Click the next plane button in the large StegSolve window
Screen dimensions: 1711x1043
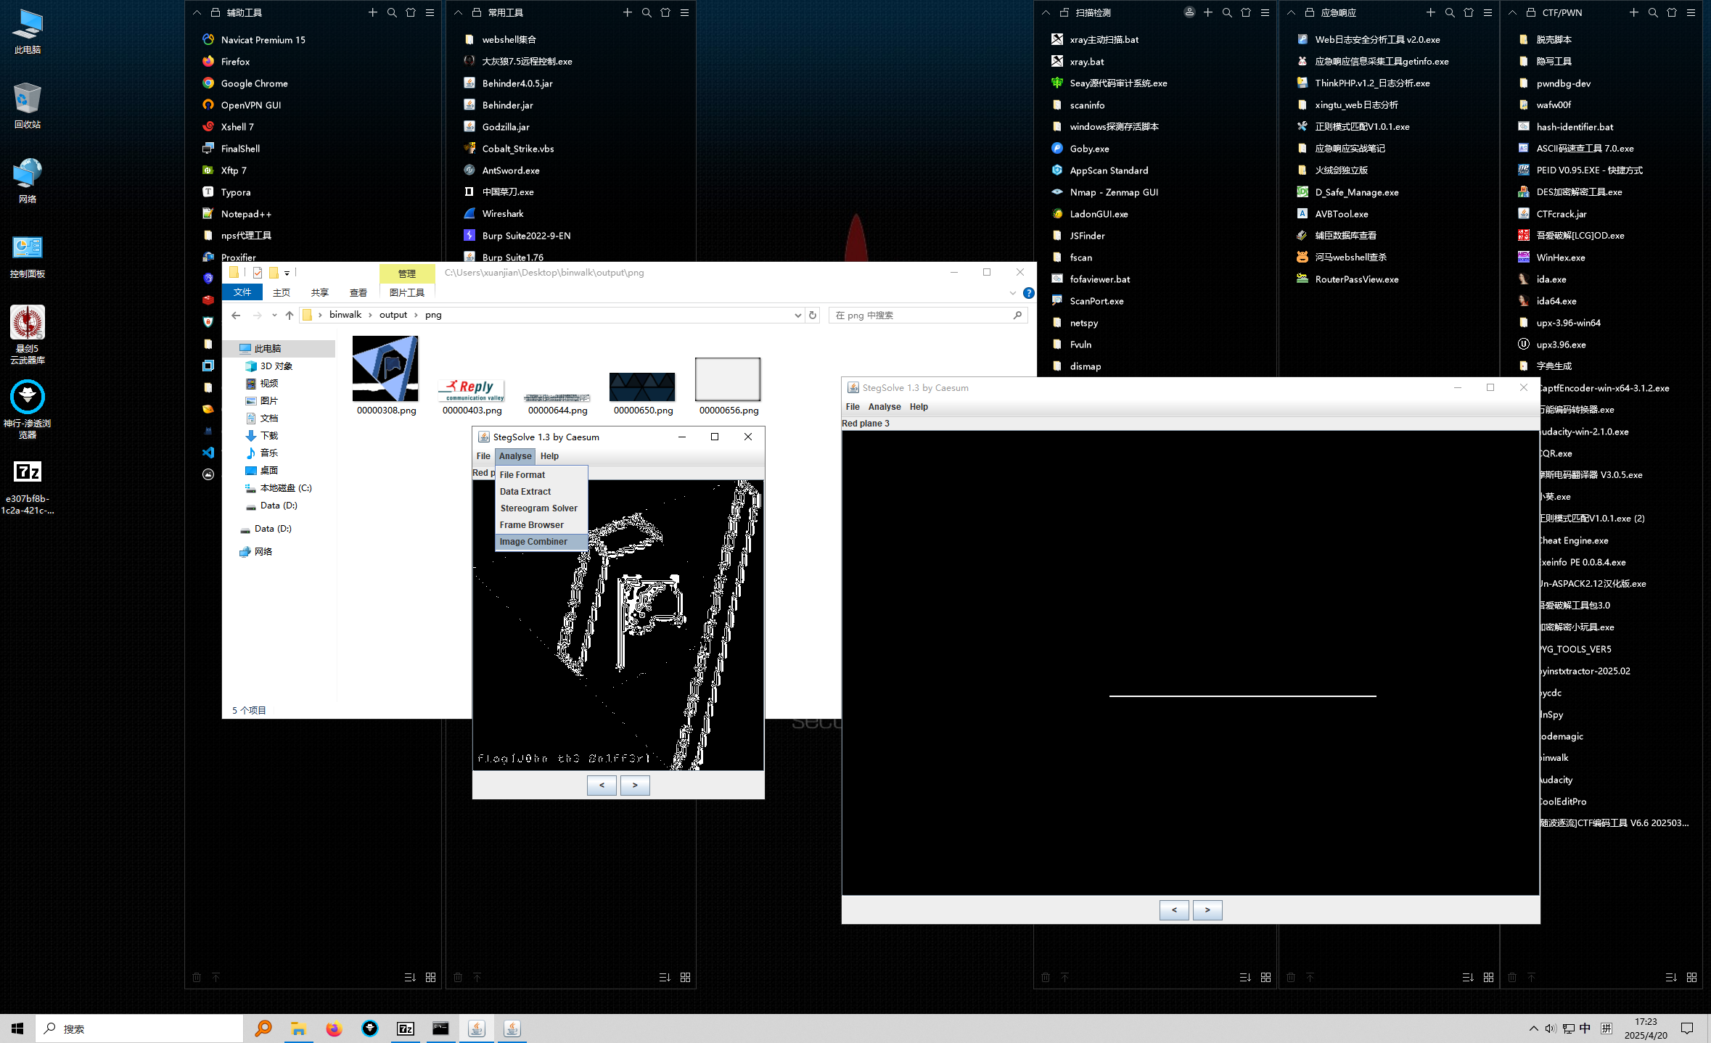coord(1207,910)
